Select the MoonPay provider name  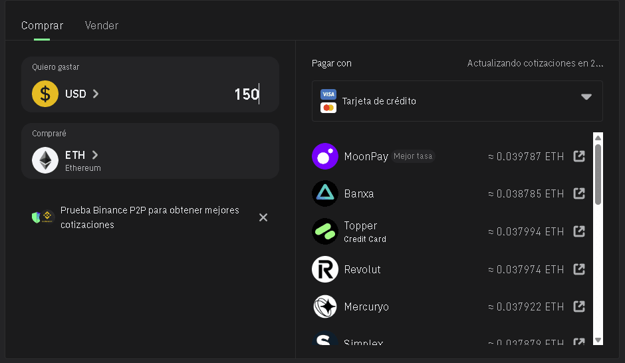pos(366,156)
